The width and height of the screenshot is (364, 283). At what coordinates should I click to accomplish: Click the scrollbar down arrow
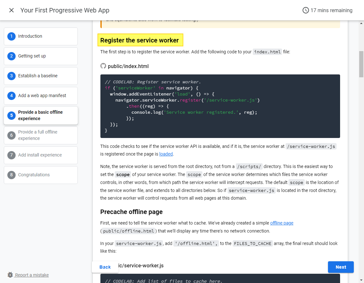[361, 280]
